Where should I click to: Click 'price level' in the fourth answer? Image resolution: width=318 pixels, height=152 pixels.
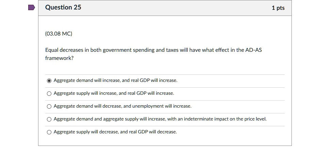point(255,119)
